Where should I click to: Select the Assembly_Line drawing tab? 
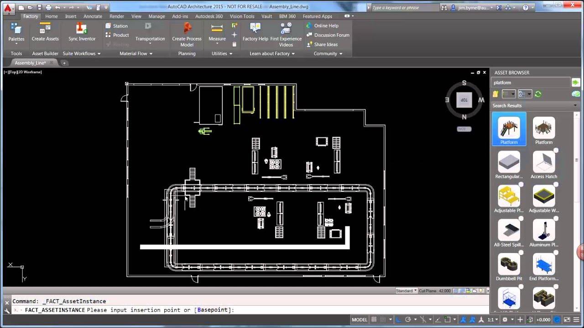click(x=31, y=63)
